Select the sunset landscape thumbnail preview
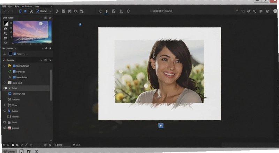This screenshot has height=153, width=279. [x=32, y=32]
